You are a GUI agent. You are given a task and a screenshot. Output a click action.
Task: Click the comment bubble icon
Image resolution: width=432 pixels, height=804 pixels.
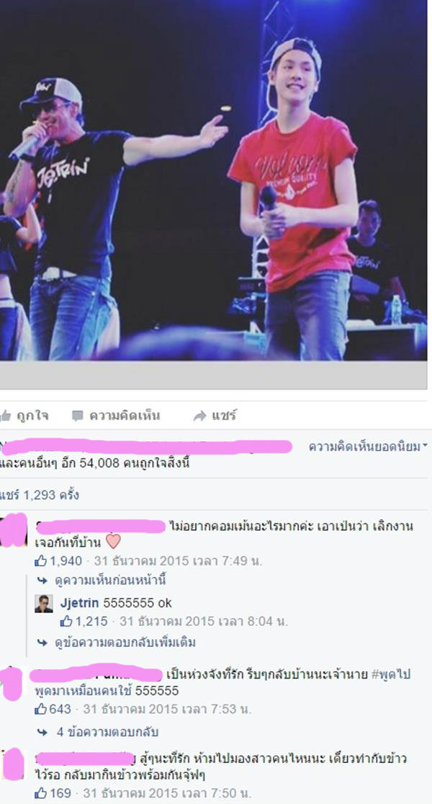(x=77, y=416)
